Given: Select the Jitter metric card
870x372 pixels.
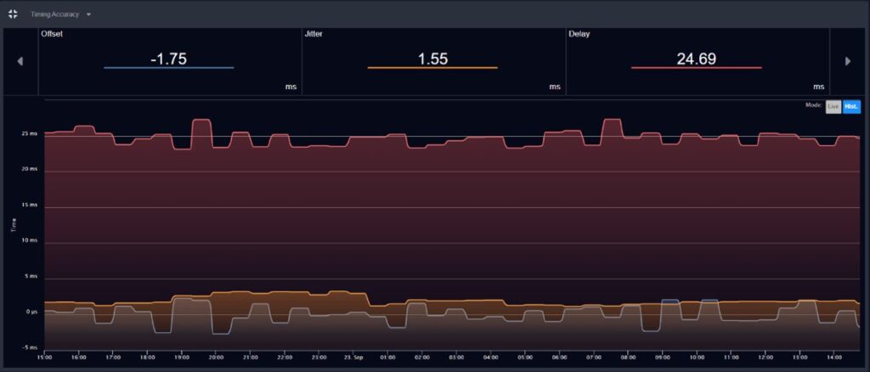Looking at the screenshot, I should pyautogui.click(x=432, y=61).
